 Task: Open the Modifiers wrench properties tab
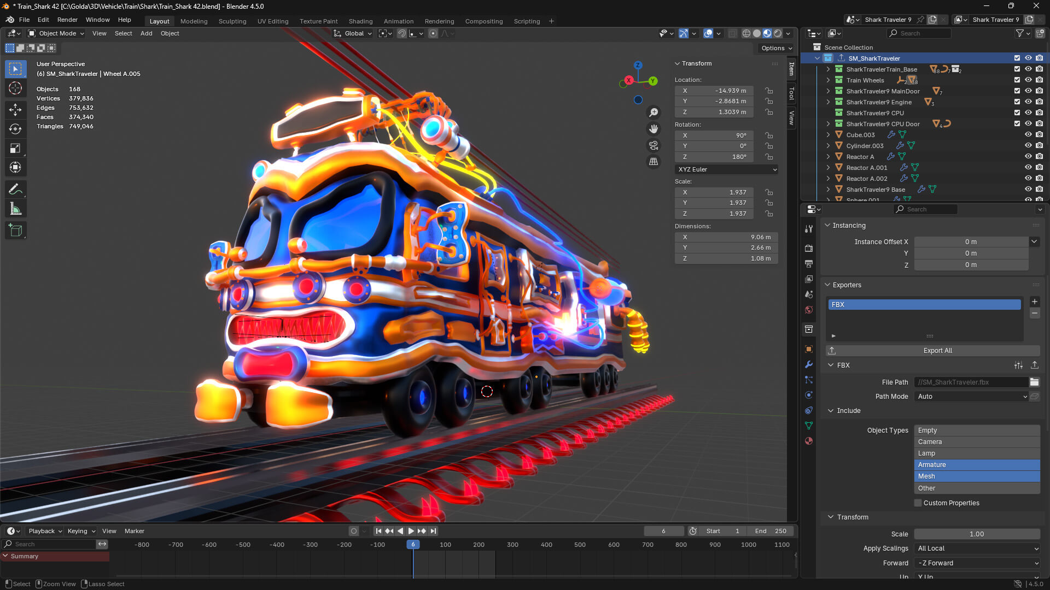coord(809,364)
